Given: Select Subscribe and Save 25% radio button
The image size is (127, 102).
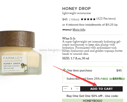Looking at the screenshot, I should [x=64, y=78].
